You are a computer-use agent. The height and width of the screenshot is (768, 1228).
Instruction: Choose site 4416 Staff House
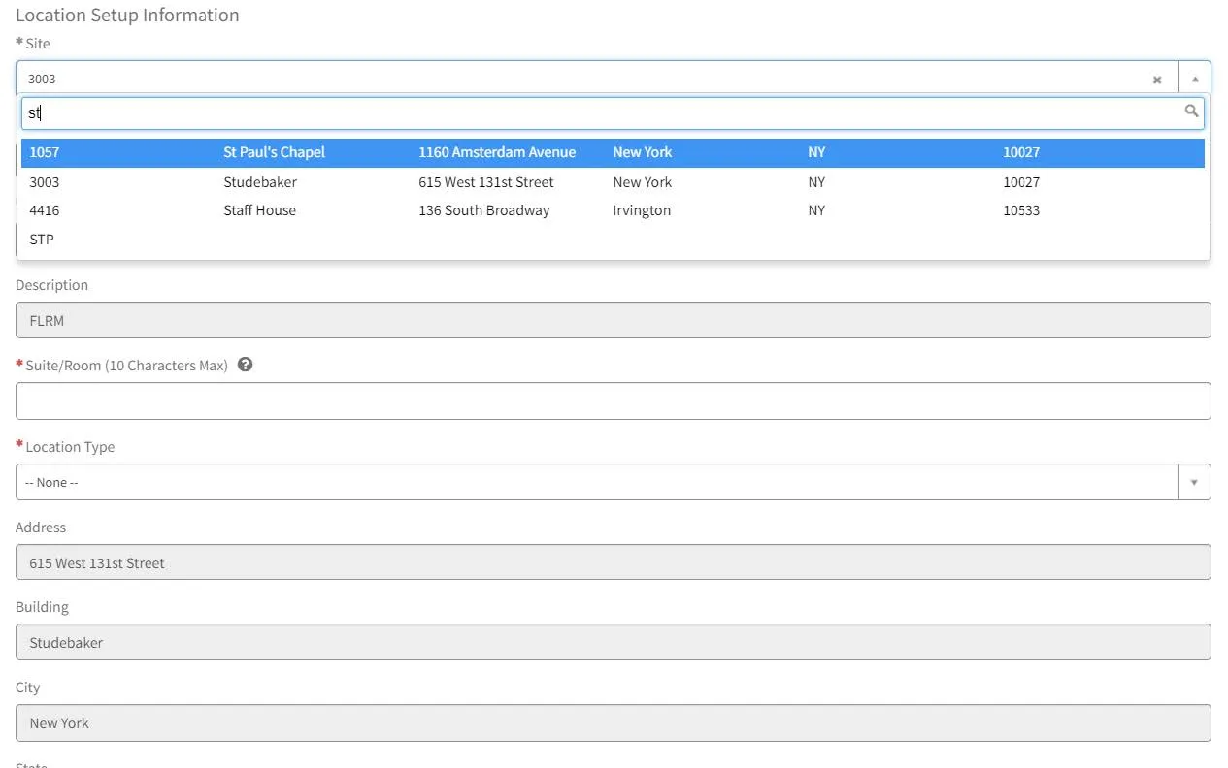pyautogui.click(x=613, y=210)
